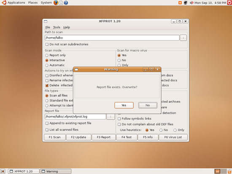This screenshot has height=174, width=232.
Task: Click the Show Desktop icon in the bottom panel
Action: [x=3, y=171]
